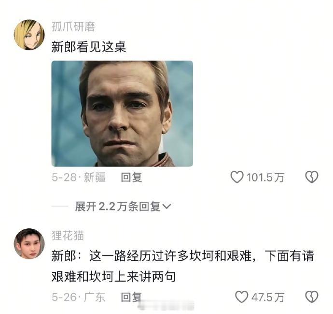Click the 5-28 date stamp
This screenshot has height=314, width=333.
click(64, 178)
